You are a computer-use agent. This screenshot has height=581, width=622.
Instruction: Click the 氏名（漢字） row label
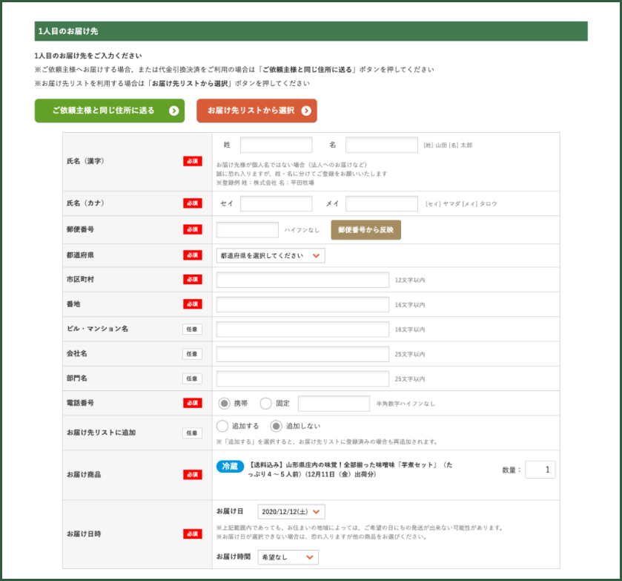(x=85, y=161)
